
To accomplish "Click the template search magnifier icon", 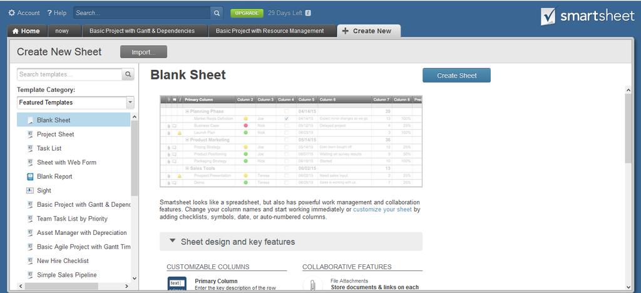I will (128, 74).
